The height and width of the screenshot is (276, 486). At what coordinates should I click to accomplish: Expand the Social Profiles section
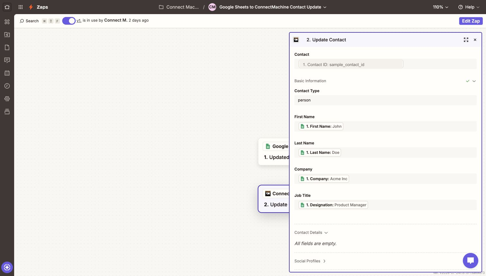(310, 261)
